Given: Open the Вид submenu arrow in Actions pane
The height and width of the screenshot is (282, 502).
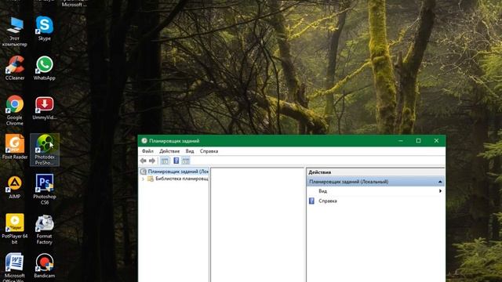Looking at the screenshot, I should 440,191.
